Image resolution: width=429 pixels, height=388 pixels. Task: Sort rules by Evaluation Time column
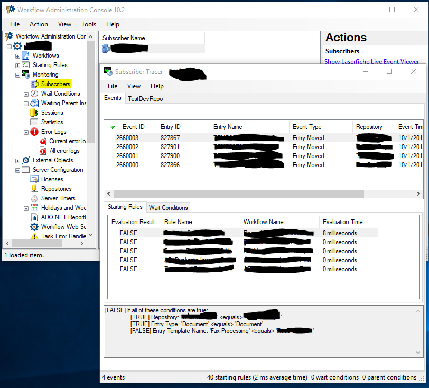pyautogui.click(x=348, y=222)
